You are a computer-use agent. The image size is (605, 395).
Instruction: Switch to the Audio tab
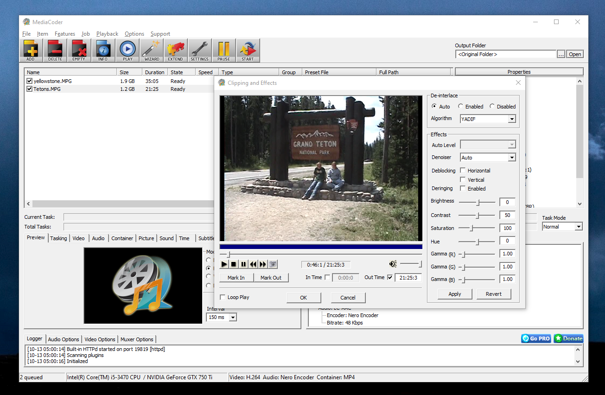point(98,238)
